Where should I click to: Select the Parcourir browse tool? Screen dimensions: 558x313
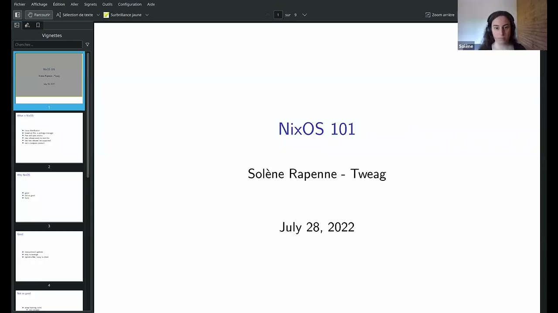tap(39, 15)
